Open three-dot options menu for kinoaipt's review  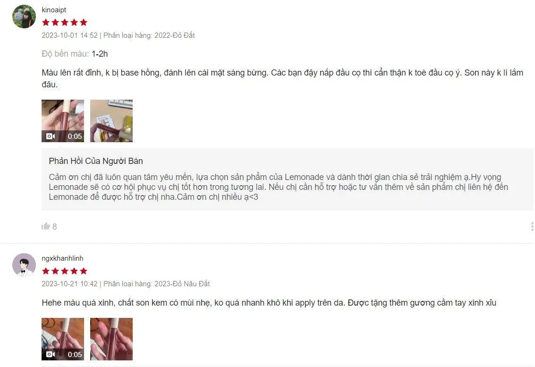point(532,226)
